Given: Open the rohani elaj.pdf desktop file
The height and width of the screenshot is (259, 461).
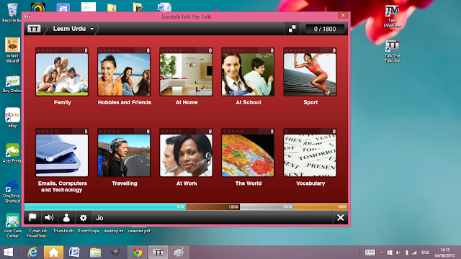Looking at the screenshot, I should (12, 50).
